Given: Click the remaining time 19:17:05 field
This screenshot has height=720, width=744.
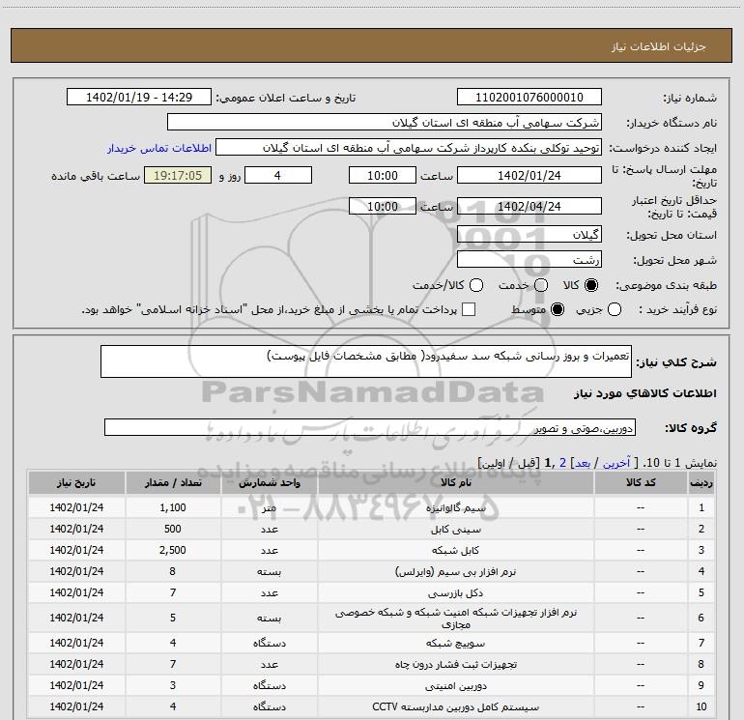Looking at the screenshot, I should pyautogui.click(x=178, y=176).
